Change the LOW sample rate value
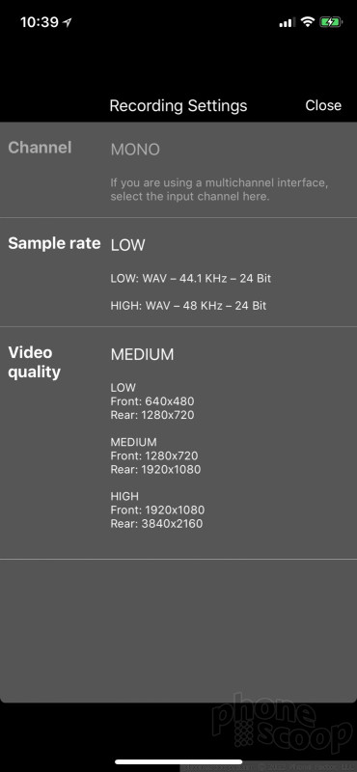The height and width of the screenshot is (772, 357). 127,245
